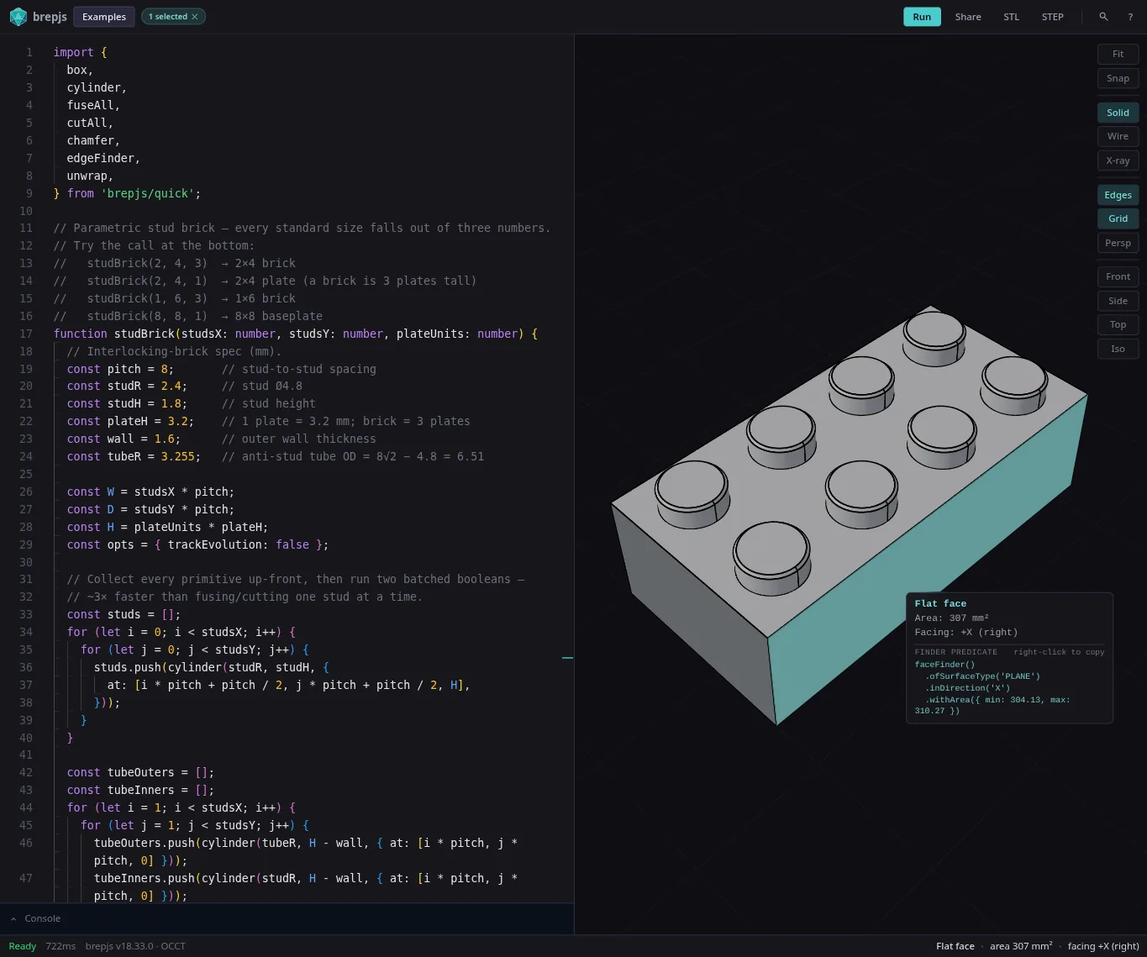Click the 'const pitch = 8;' line
Screen dimensions: 1147x957
point(120,369)
